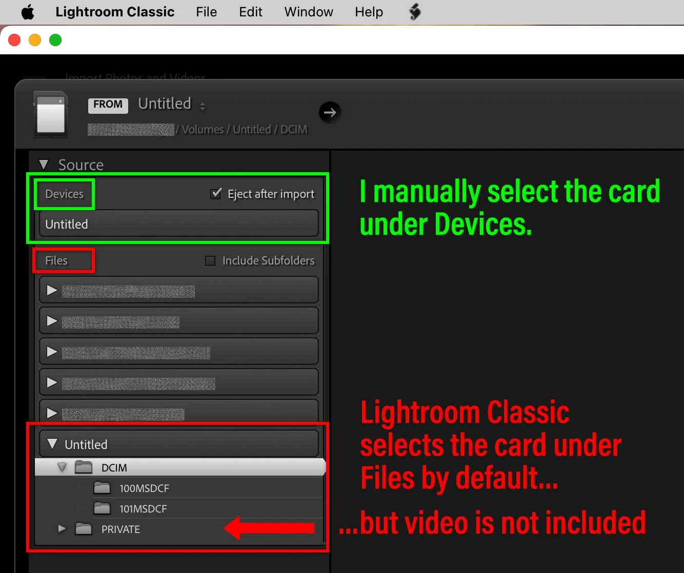
Task: Click the PRIVATE folder icon
Action: 84,528
